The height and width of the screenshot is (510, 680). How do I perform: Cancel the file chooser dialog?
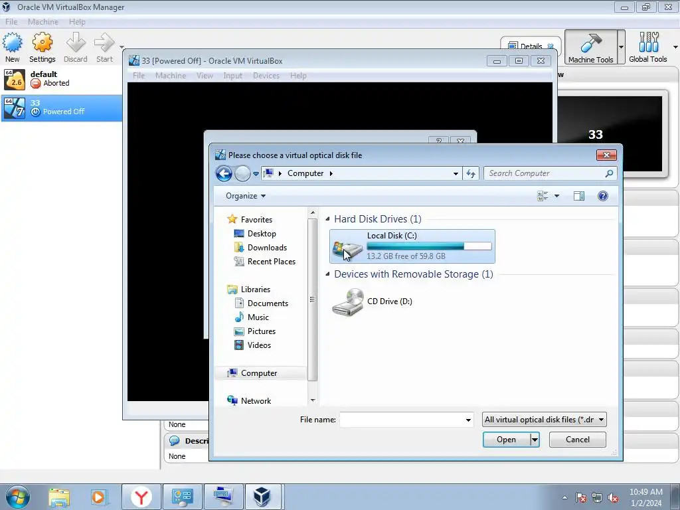pos(578,440)
